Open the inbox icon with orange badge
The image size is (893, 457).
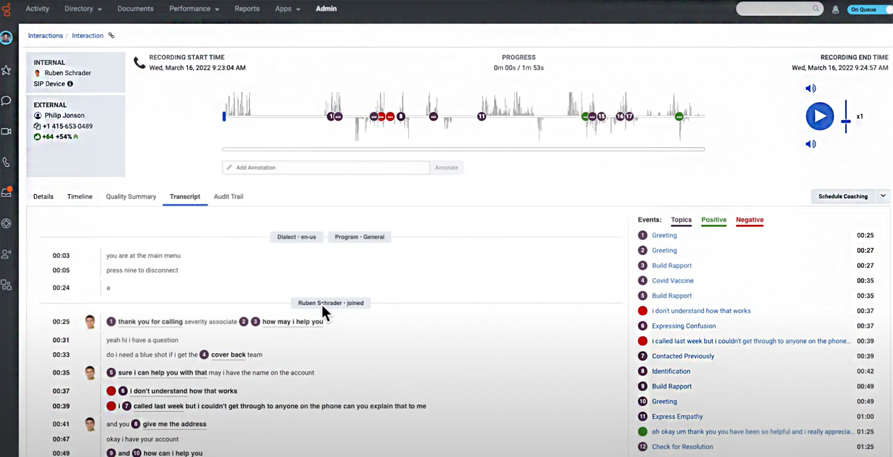(6, 192)
